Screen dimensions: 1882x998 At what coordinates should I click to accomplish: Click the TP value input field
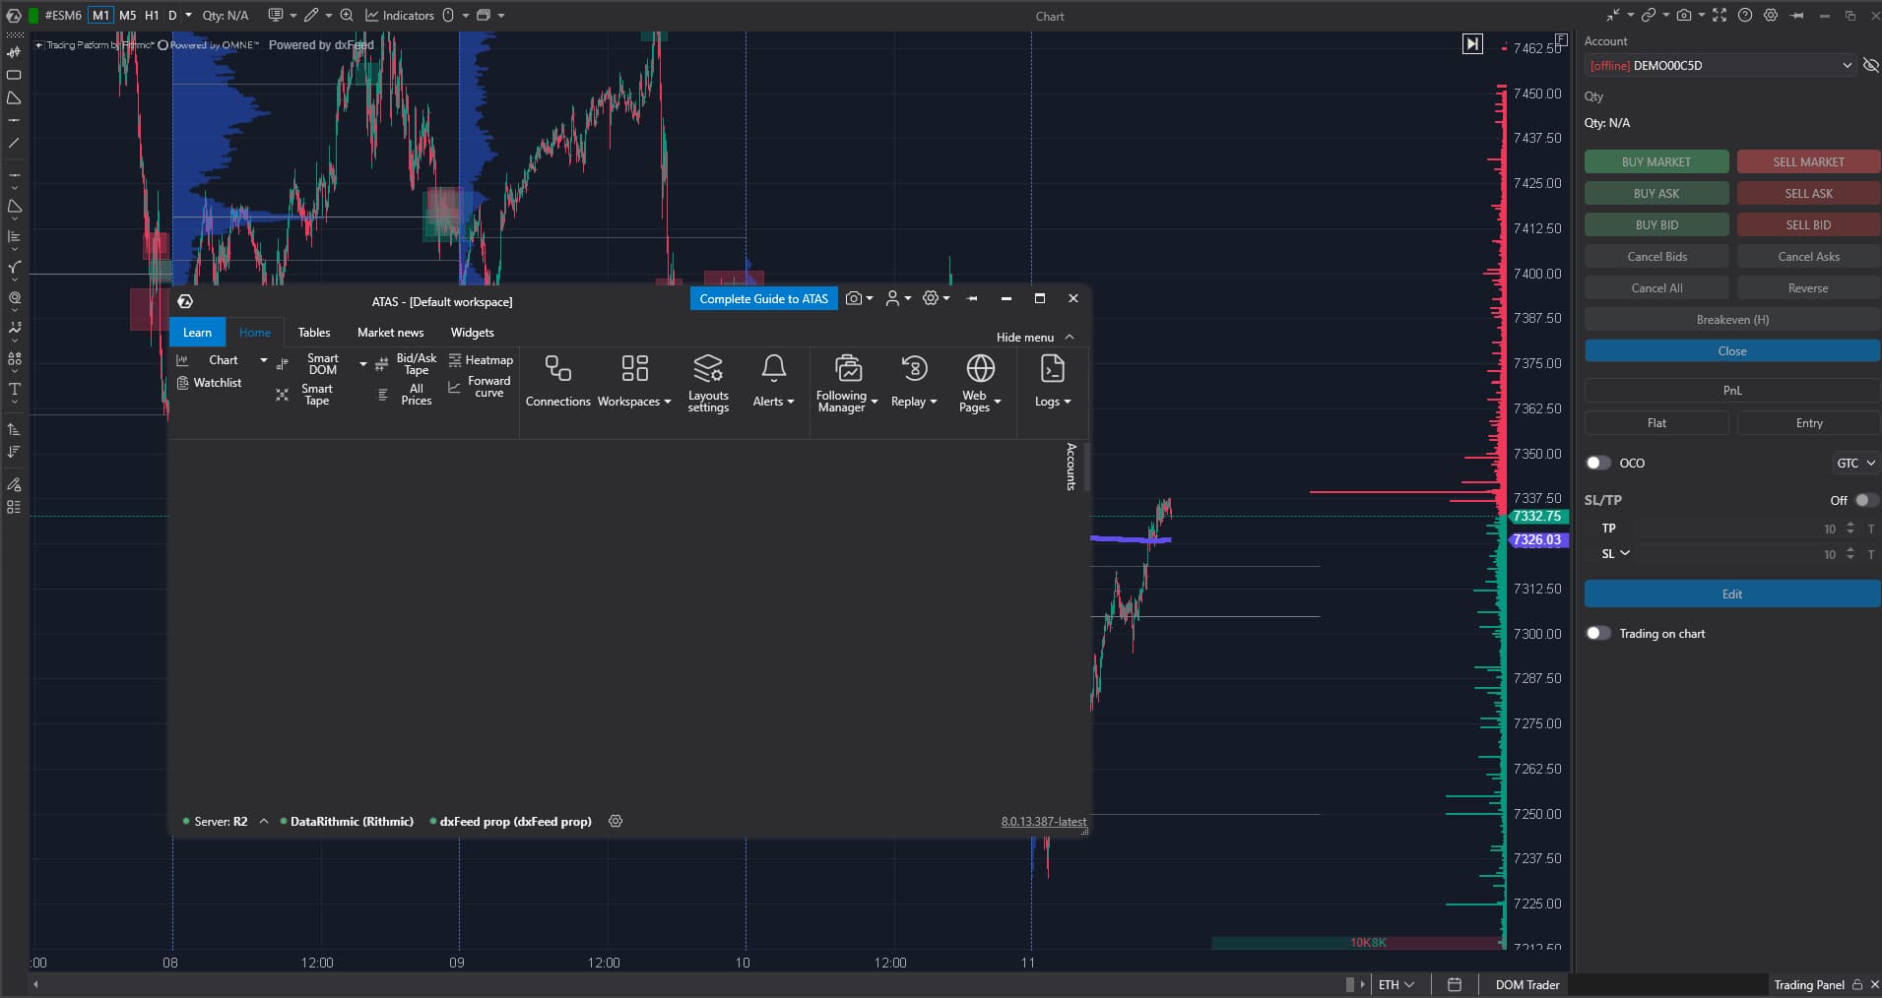(x=1735, y=529)
